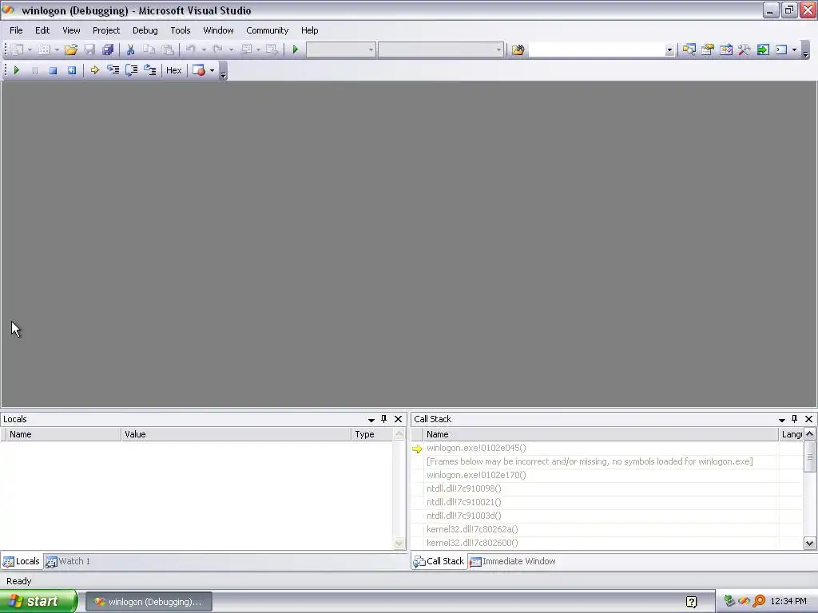
Task: Toggle auto-hide pin on the Call Stack panel
Action: click(x=795, y=419)
